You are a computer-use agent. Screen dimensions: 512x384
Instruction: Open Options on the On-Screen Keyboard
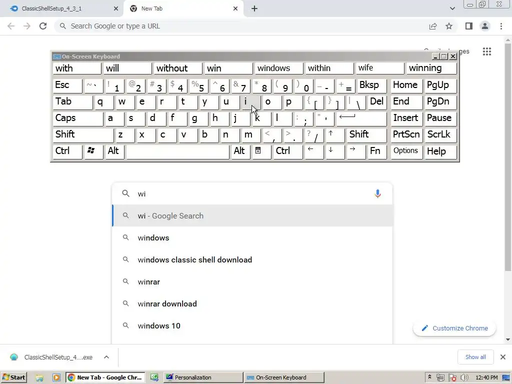coord(406,151)
